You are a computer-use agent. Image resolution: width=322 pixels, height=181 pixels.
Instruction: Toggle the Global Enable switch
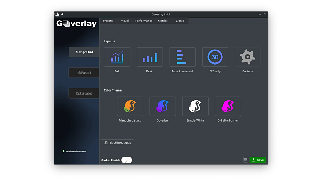127,160
